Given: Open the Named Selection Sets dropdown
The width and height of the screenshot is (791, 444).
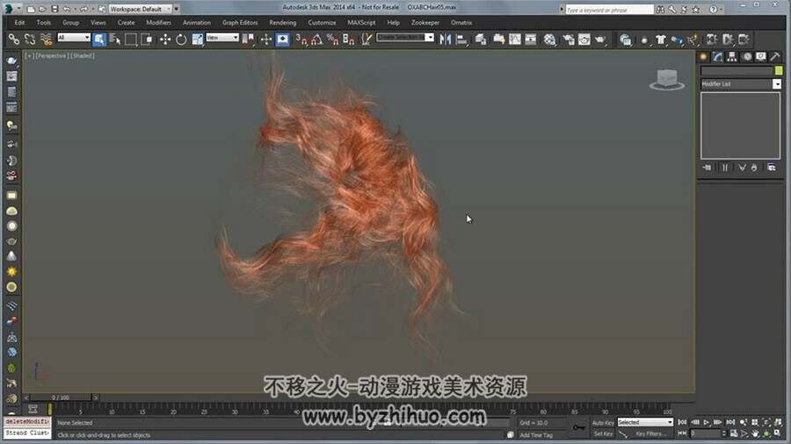Looking at the screenshot, I should click(x=429, y=38).
